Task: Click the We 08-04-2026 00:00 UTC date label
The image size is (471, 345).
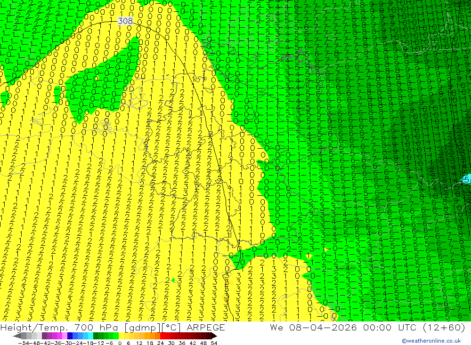Action: (x=367, y=327)
